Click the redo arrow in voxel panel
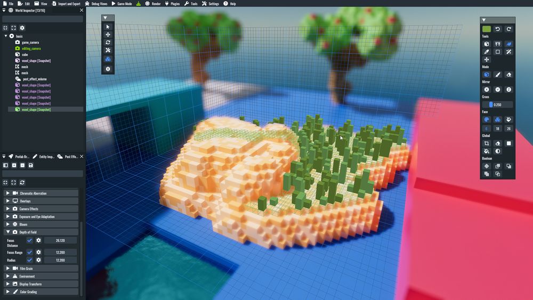 (x=509, y=29)
